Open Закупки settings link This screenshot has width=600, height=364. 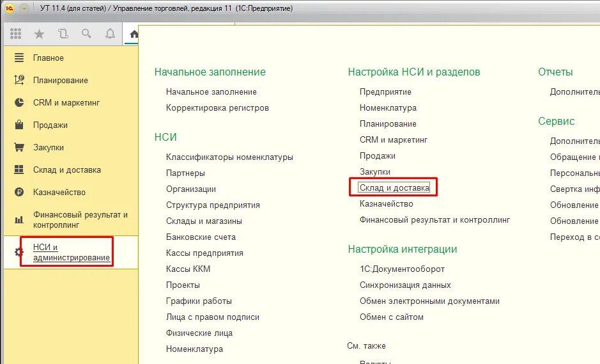375,172
